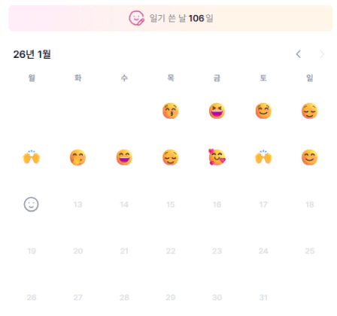Select the relieved face emoji on first Sunday

tap(310, 111)
